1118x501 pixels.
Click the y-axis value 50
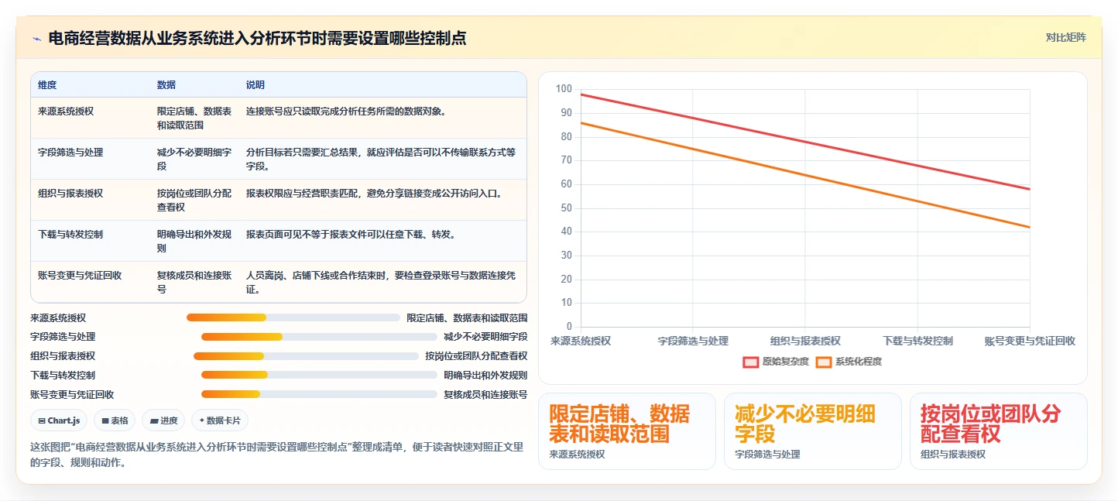click(566, 208)
